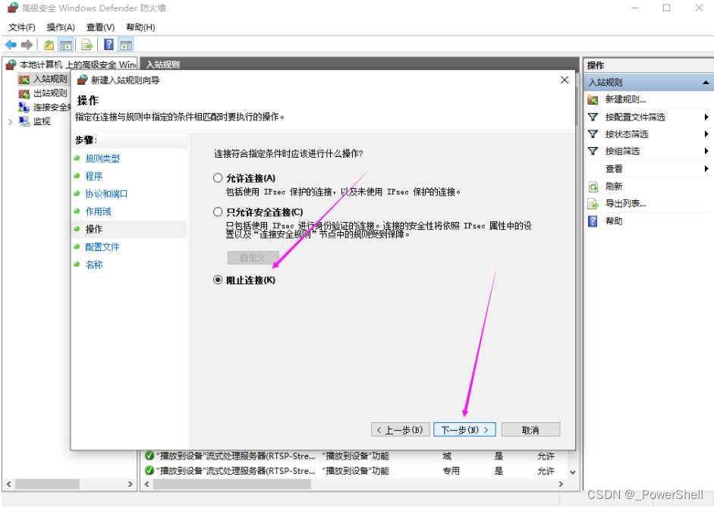Select the 出站规则 tree item label

pyautogui.click(x=50, y=93)
